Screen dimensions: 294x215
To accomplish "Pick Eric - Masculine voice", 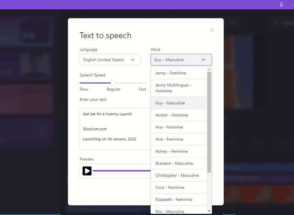I will tap(179, 210).
